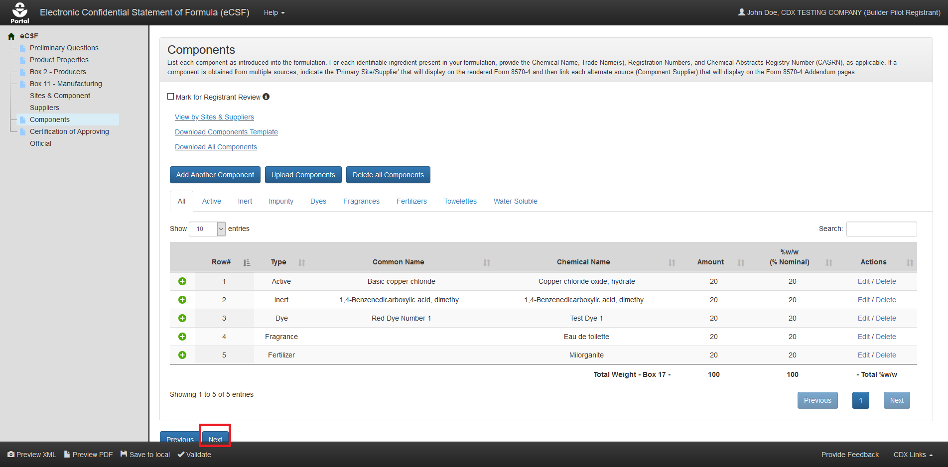
Task: Click Download Components Template link
Action: click(226, 132)
